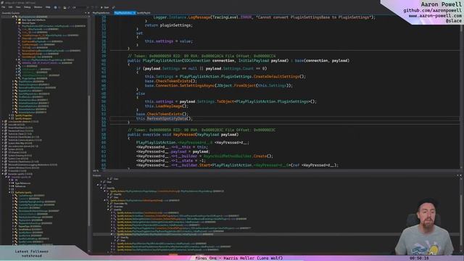This screenshot has width=464, height=261.
Task: Open the Debug menu
Action: coord(28,7)
